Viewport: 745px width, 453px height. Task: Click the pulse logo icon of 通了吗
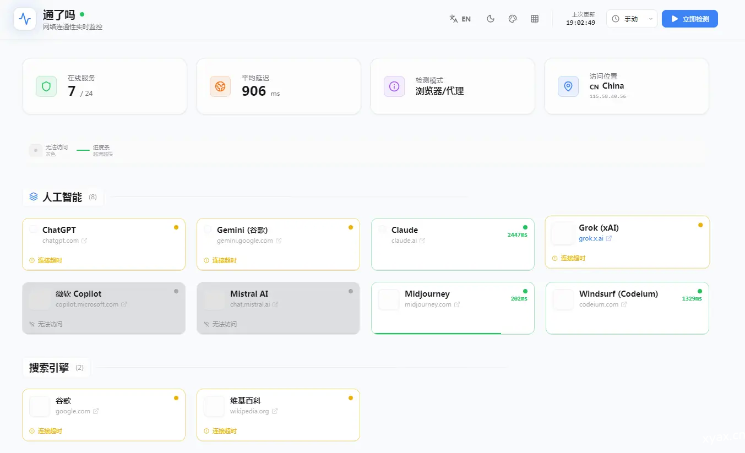[x=25, y=19]
